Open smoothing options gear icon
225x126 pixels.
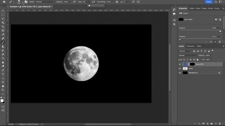(x=117, y=2)
